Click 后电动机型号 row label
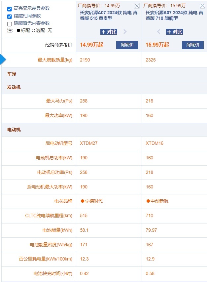This screenshot has height=282, width=207. pyautogui.click(x=59, y=143)
